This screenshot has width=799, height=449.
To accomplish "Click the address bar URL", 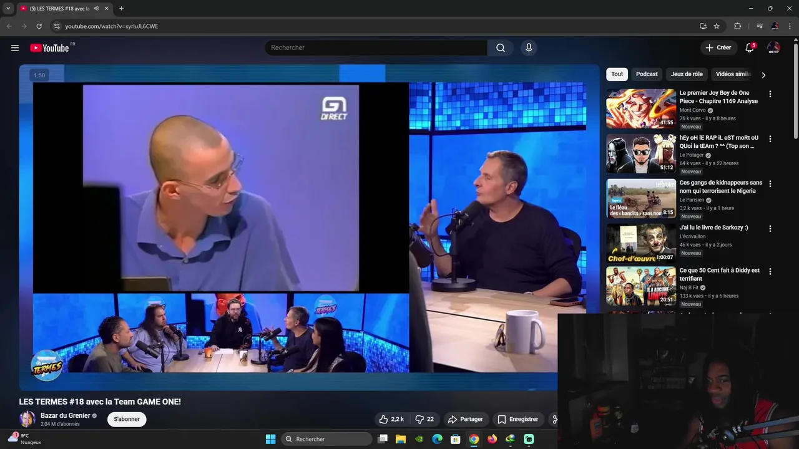I will click(112, 26).
